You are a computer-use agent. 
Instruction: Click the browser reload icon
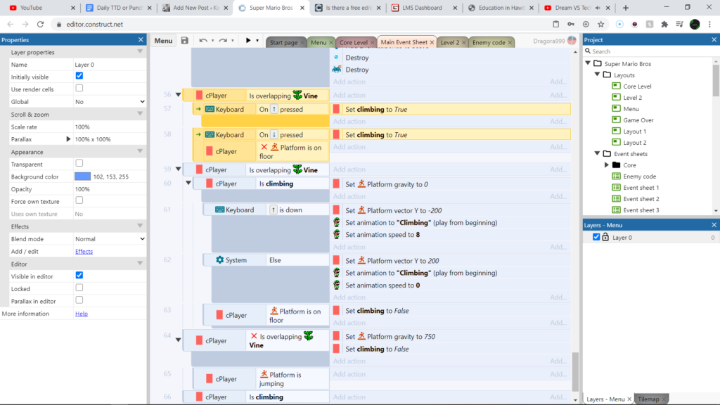(x=40, y=25)
